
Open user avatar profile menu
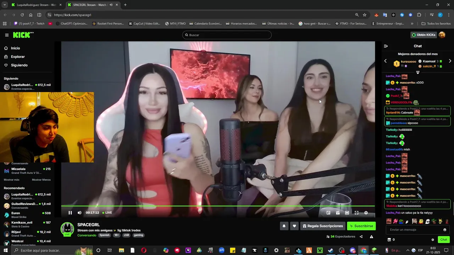click(x=442, y=35)
